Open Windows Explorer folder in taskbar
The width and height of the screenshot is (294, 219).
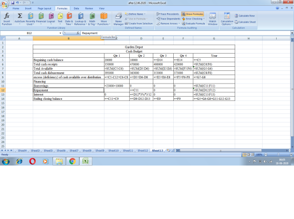[59, 161]
